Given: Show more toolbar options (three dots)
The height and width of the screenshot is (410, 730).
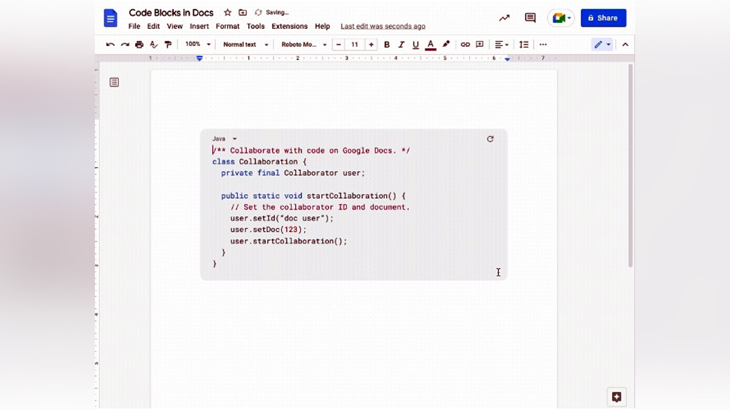Looking at the screenshot, I should (x=543, y=44).
